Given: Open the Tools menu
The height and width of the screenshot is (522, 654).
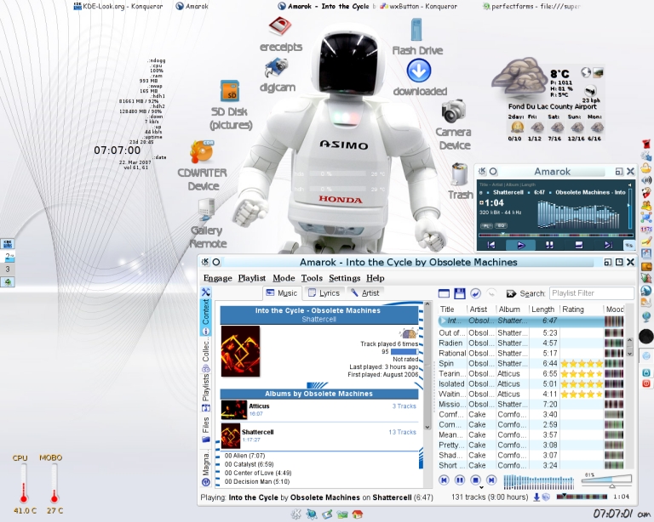Looking at the screenshot, I should (x=312, y=278).
